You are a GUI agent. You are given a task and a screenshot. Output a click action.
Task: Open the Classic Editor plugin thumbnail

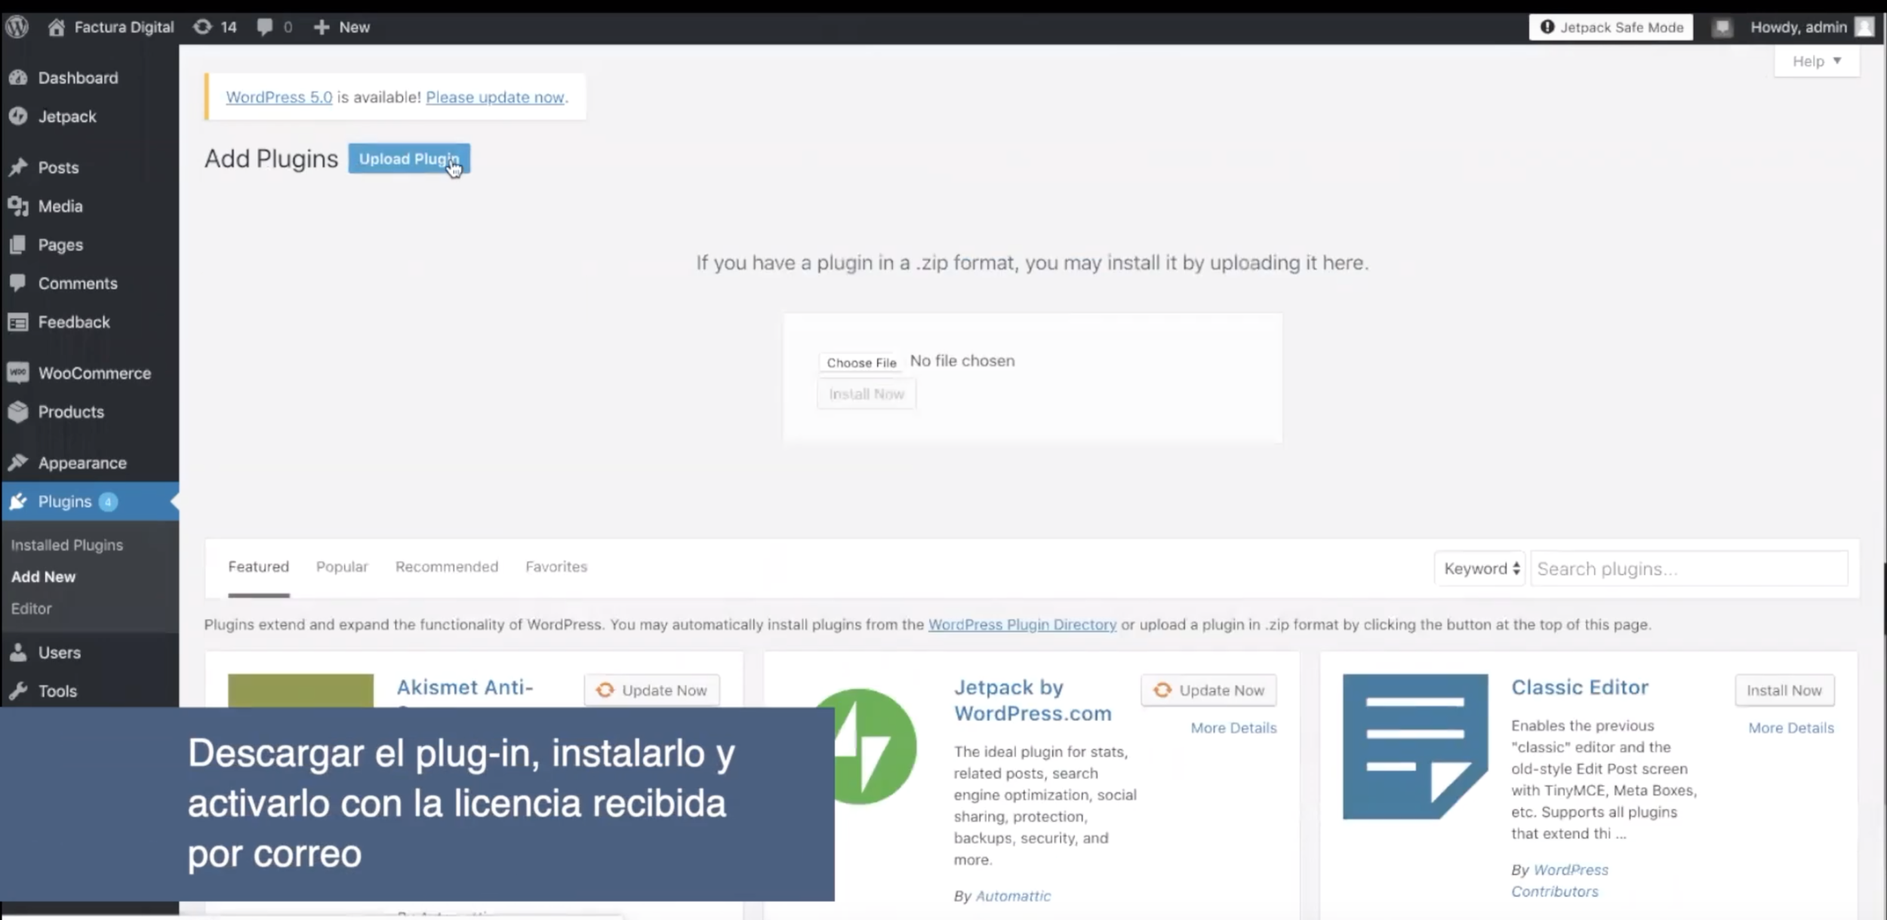tap(1414, 746)
